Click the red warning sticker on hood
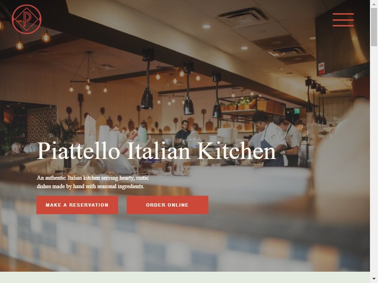The image size is (378, 283). (321, 69)
